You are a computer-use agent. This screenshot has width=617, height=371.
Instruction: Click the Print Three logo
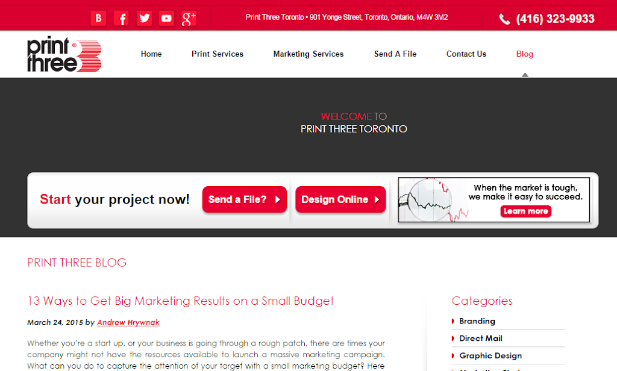click(64, 54)
